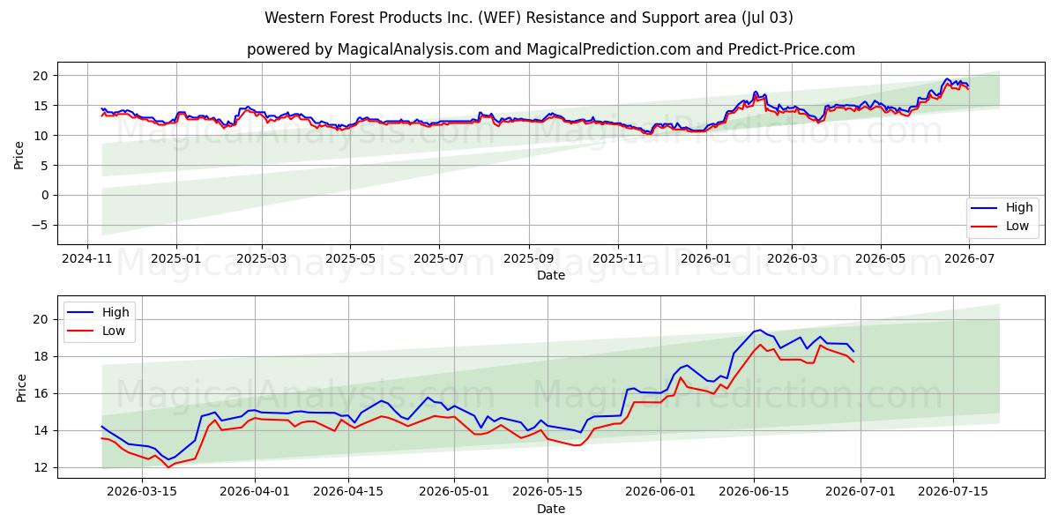Click the '2026-07-15' tick label on bottom chart
This screenshot has width=1058, height=529.
coord(953,492)
